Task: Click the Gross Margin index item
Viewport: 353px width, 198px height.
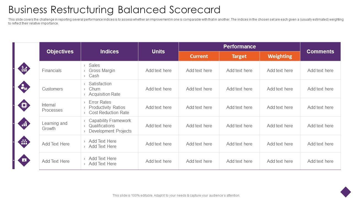Action: tap(102, 70)
